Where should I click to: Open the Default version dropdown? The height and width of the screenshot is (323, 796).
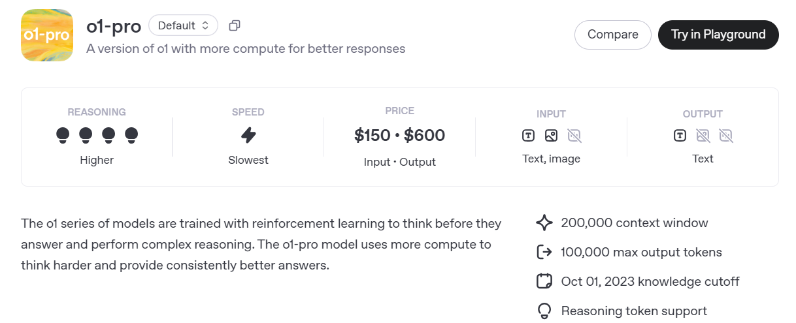(x=183, y=25)
